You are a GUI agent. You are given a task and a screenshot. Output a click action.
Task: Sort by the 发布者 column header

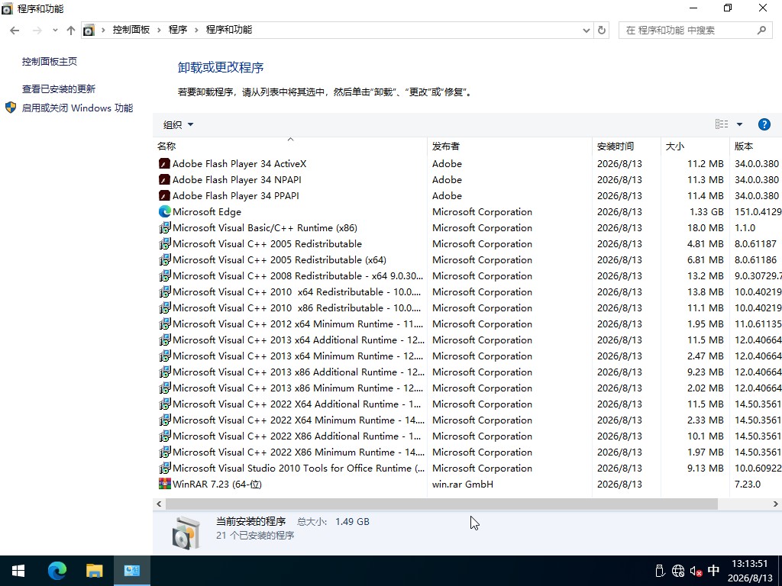tap(509, 146)
